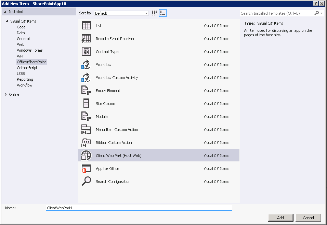Select the Web category
Screen dimensions: 327x225
pyautogui.click(x=21, y=44)
